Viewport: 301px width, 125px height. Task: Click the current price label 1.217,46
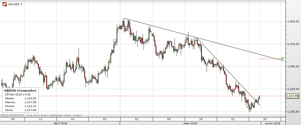click(x=292, y=96)
